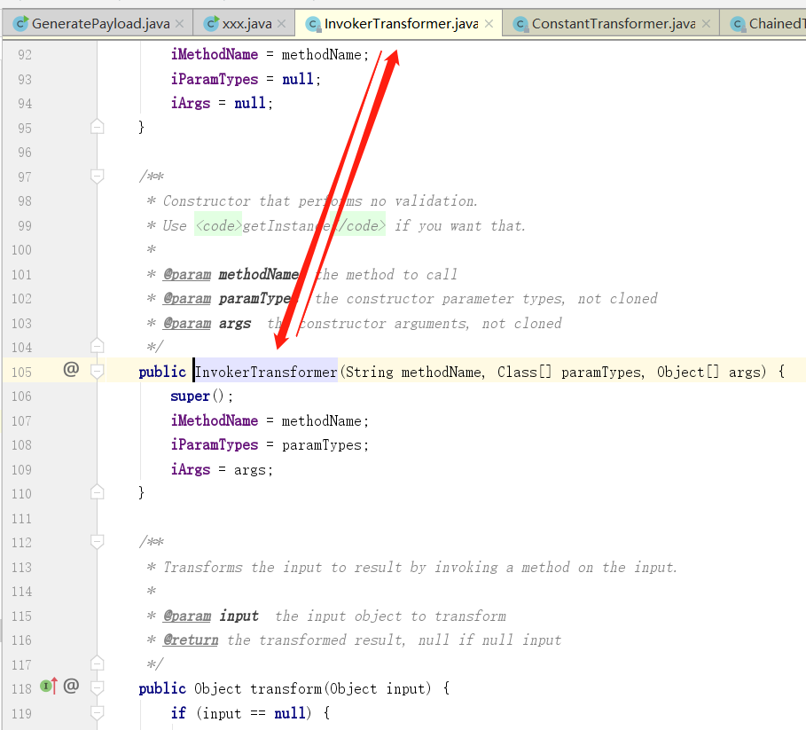Screen dimensions: 806x730
Task: Click 'String methodName' parameter on line 105
Action: [413, 372]
